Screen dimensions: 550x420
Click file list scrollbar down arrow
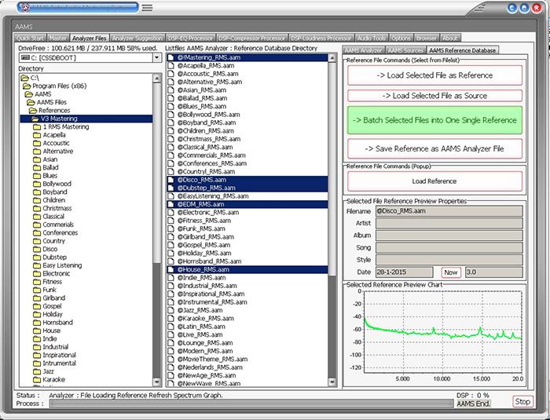(x=332, y=382)
